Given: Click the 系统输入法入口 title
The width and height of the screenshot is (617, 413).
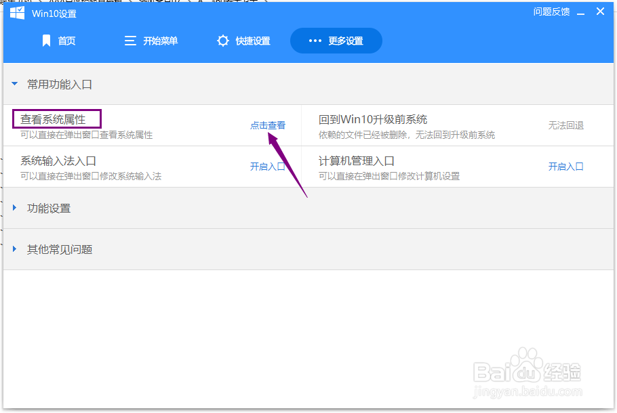Looking at the screenshot, I should (x=58, y=160).
